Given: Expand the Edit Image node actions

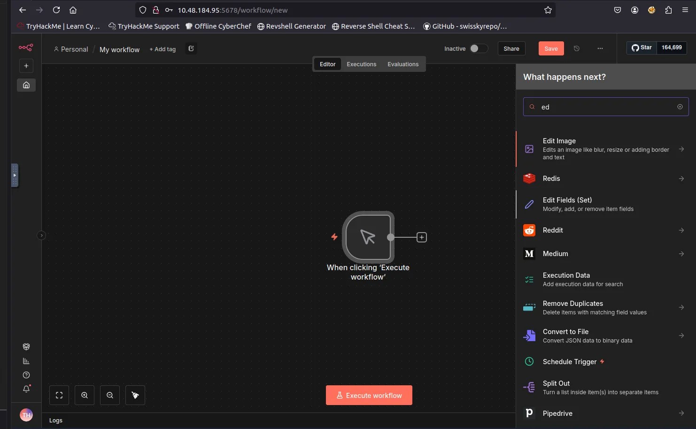Looking at the screenshot, I should pyautogui.click(x=681, y=149).
